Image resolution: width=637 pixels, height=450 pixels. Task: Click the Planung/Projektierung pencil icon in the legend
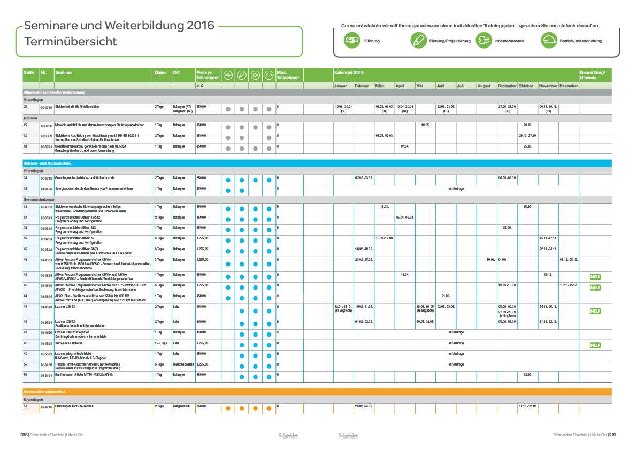[418, 40]
